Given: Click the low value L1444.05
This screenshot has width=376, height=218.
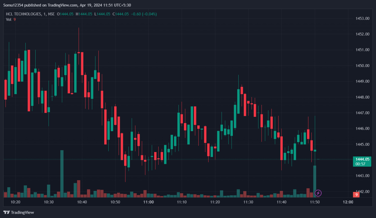Looking at the screenshot, I should coord(102,14).
